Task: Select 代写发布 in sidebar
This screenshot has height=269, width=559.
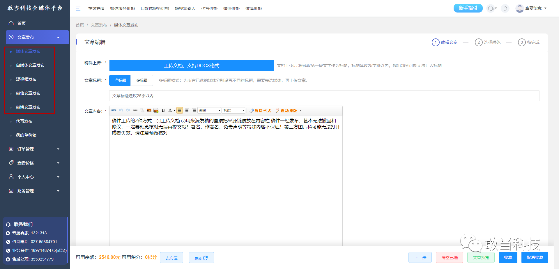Action: tap(24, 121)
